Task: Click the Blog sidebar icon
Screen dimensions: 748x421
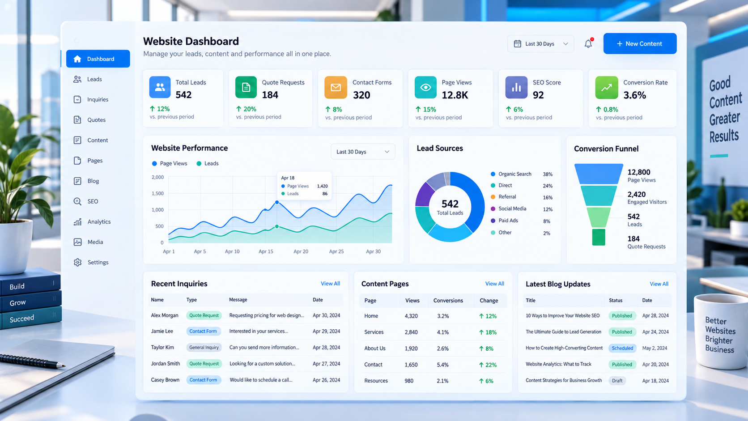Action: click(77, 181)
